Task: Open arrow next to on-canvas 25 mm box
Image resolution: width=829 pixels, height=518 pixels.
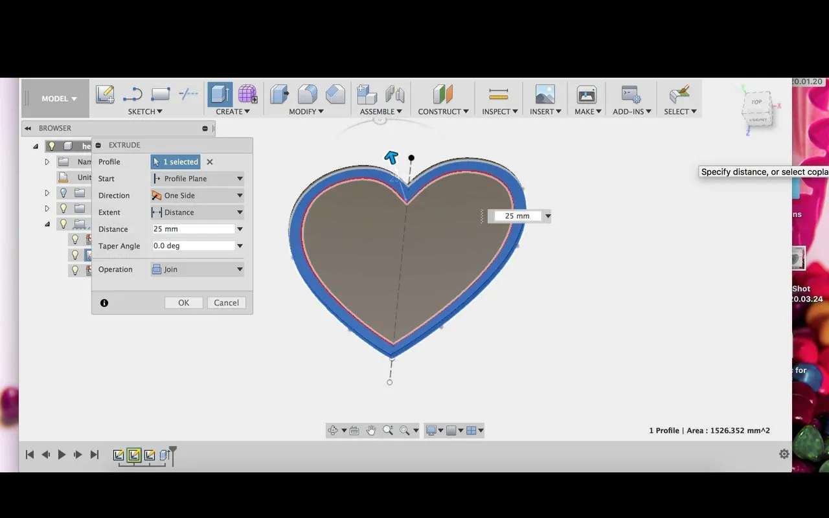Action: (548, 216)
